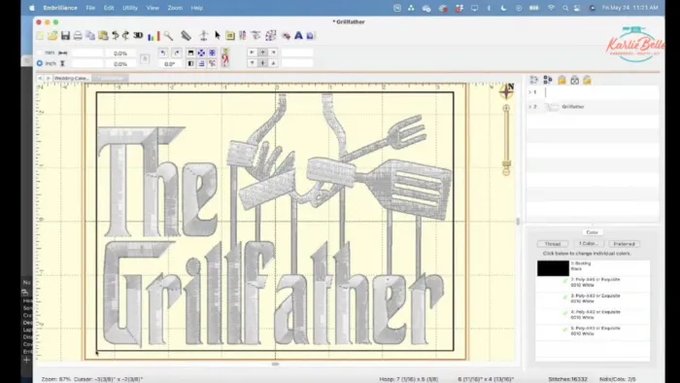The image size is (680, 383).
Task: Undo the last action
Action: 116,36
